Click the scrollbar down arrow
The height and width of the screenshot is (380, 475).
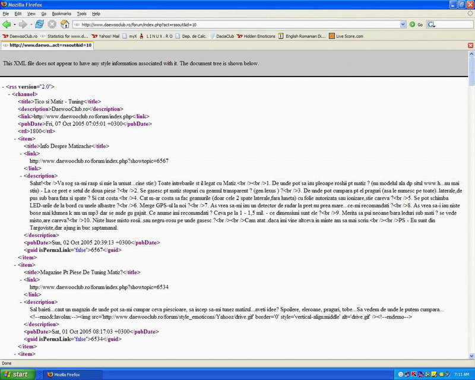pos(471,356)
